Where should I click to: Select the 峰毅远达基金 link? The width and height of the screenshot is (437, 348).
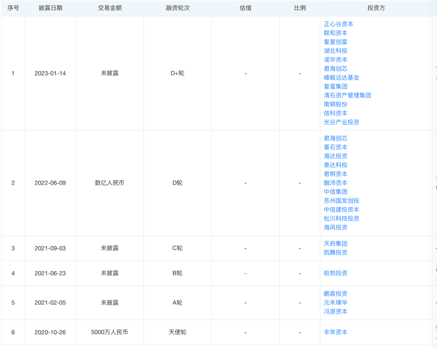click(x=341, y=77)
